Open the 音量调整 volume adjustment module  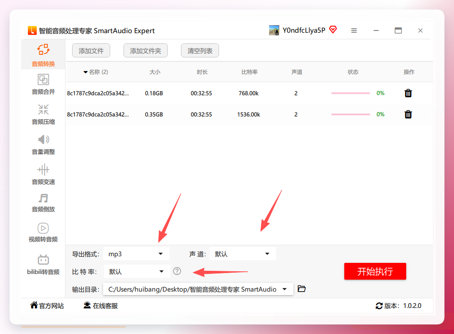(x=43, y=144)
